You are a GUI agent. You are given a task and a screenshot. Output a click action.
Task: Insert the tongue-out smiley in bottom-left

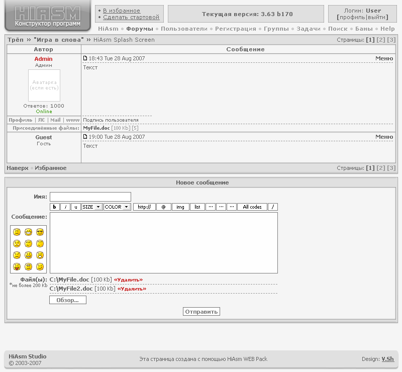(x=17, y=266)
